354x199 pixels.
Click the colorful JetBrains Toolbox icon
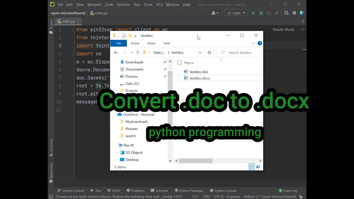click(302, 13)
